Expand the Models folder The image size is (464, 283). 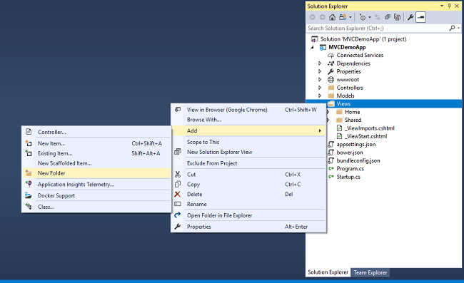click(x=320, y=96)
